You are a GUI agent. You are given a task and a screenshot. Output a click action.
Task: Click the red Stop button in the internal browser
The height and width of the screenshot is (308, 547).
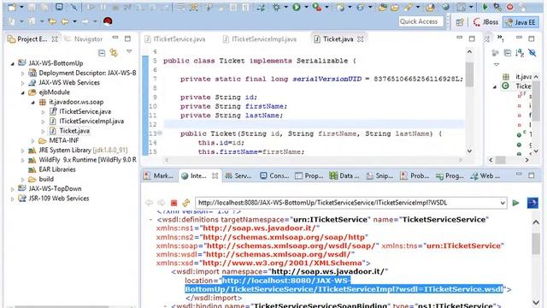174,203
